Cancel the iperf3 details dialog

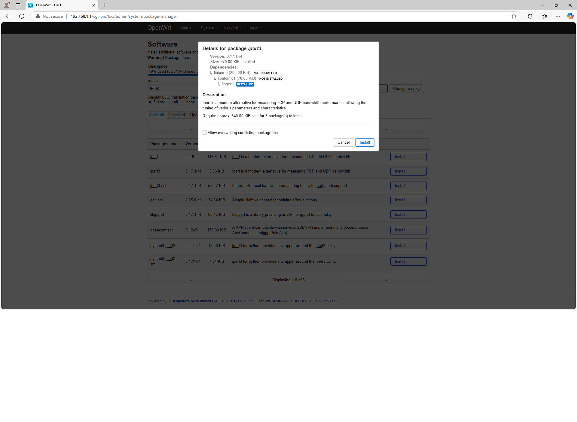point(343,142)
